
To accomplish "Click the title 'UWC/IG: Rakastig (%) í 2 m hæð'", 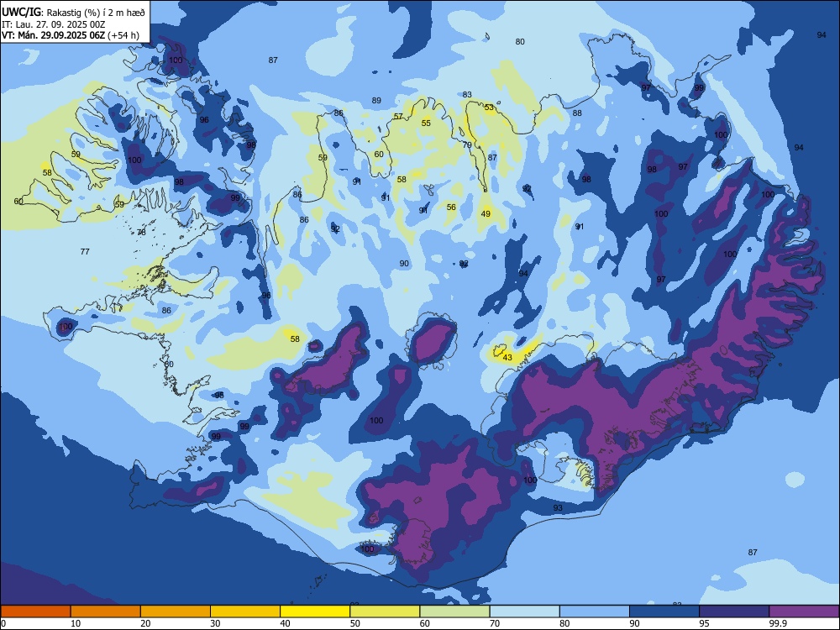I will (x=73, y=13).
